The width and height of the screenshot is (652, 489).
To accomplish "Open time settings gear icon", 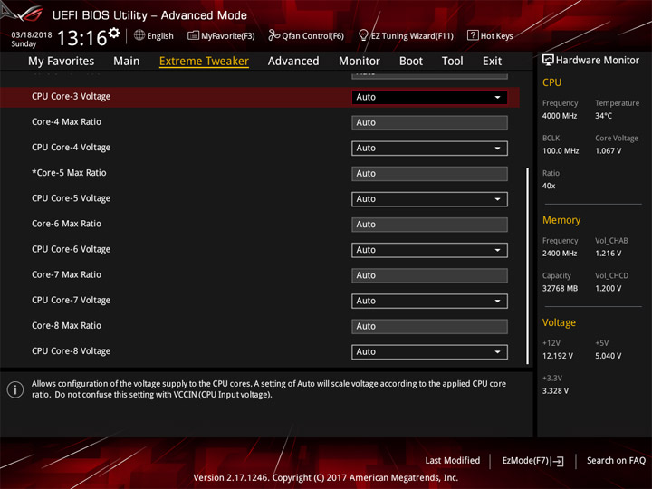I will 114,33.
